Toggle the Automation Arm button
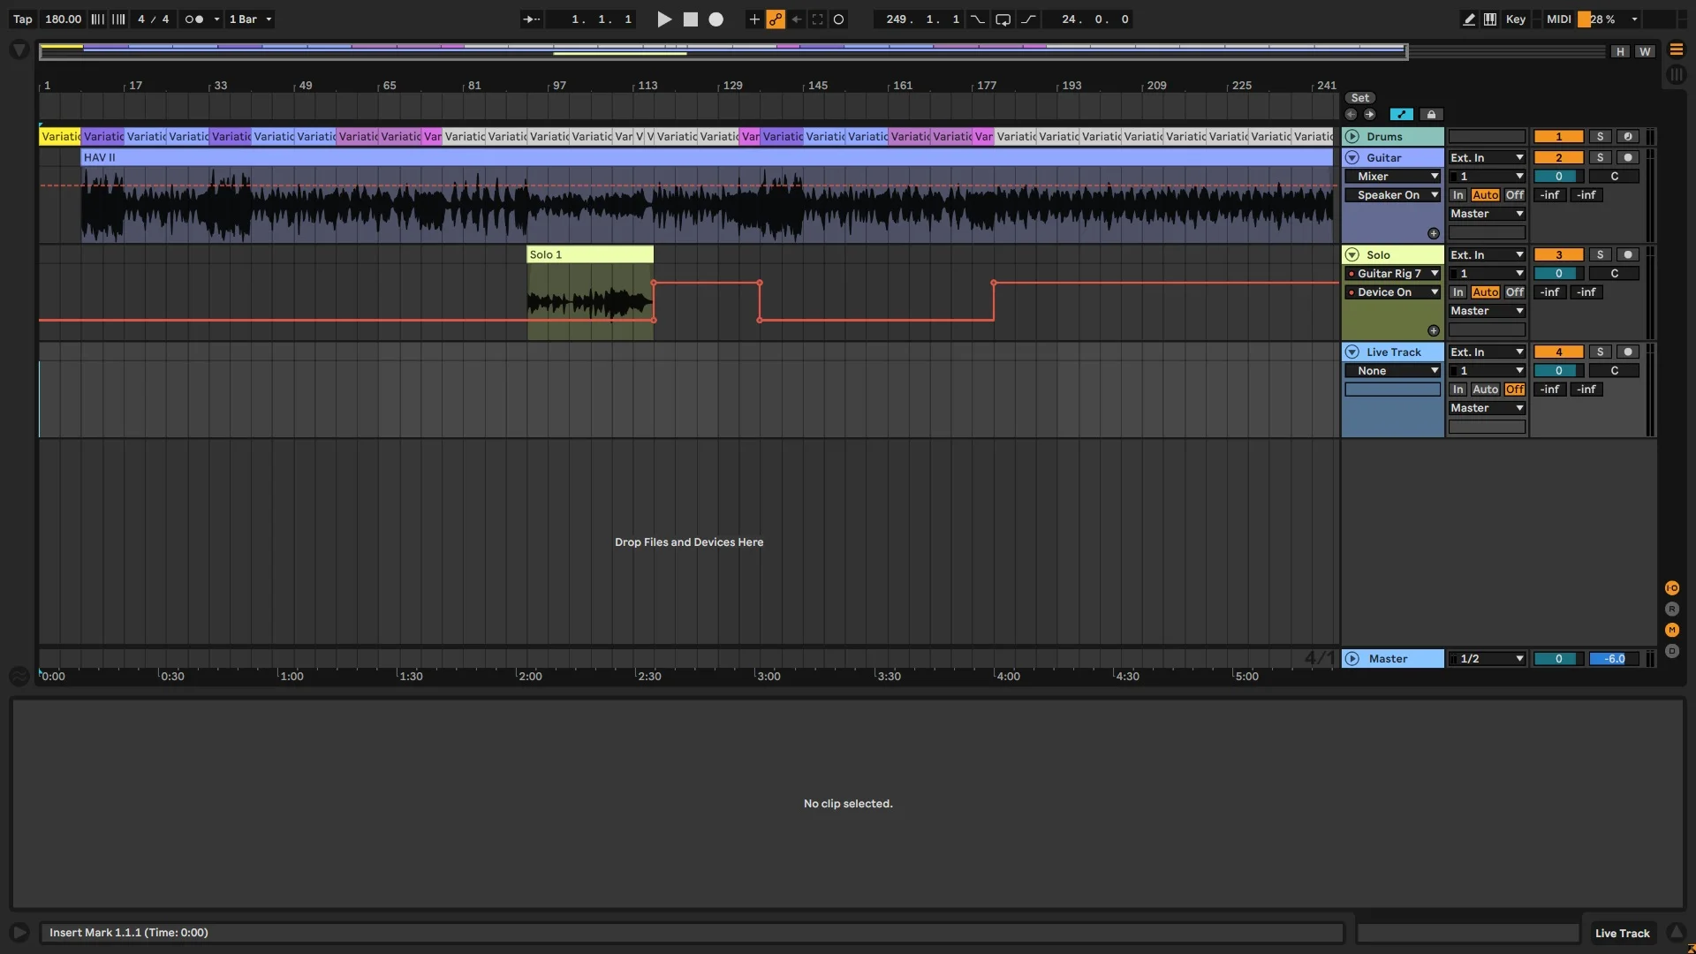 click(775, 19)
